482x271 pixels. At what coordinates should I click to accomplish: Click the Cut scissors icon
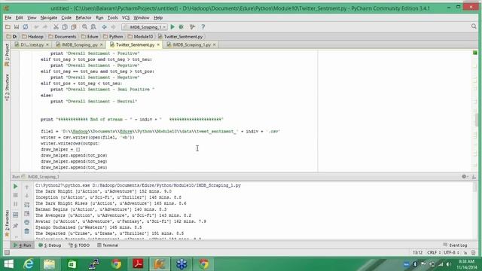click(56, 27)
